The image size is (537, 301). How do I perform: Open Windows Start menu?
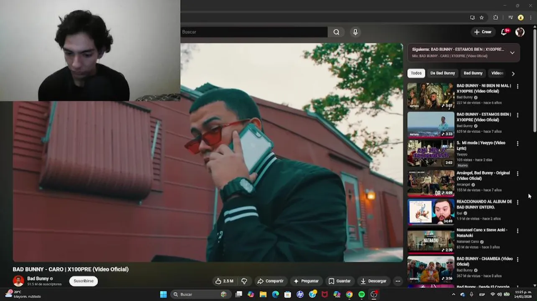point(163,294)
